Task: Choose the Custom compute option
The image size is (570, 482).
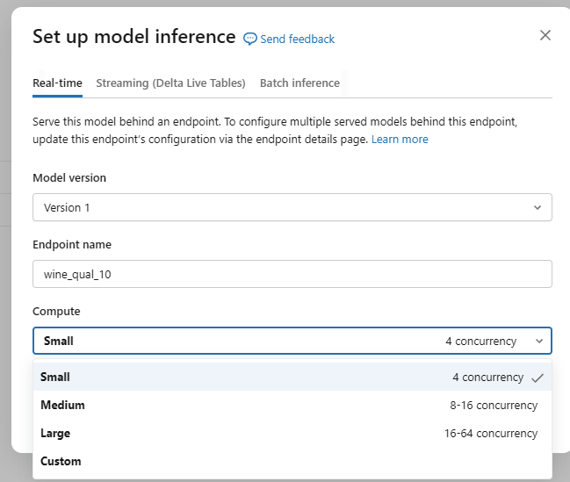Action: pos(61,462)
